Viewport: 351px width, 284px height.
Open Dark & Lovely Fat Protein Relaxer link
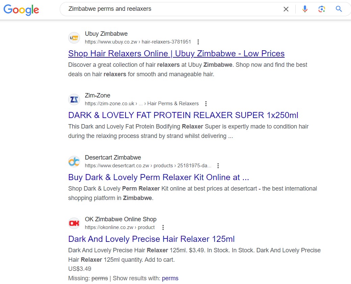point(183,115)
